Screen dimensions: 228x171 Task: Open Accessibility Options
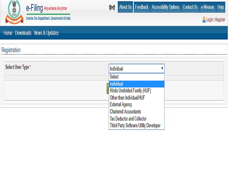point(165,7)
